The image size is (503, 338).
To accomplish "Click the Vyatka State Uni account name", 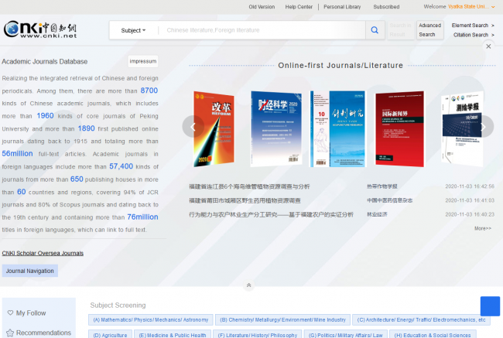I will 468,7.
